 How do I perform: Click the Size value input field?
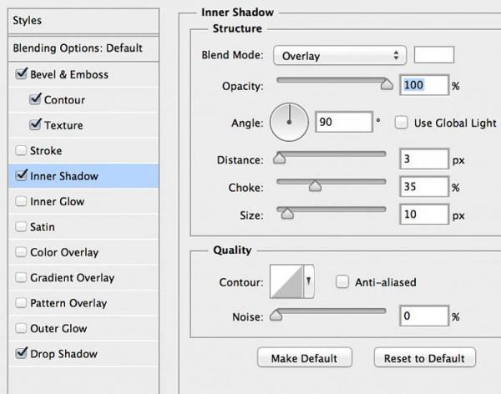(x=423, y=215)
